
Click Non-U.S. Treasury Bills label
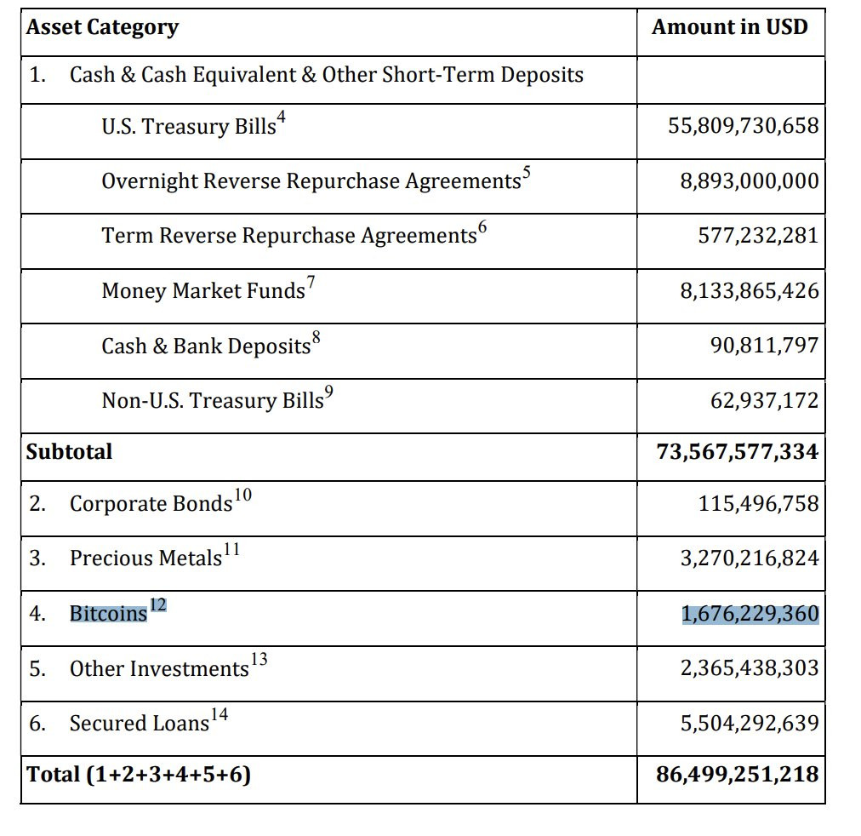click(213, 400)
